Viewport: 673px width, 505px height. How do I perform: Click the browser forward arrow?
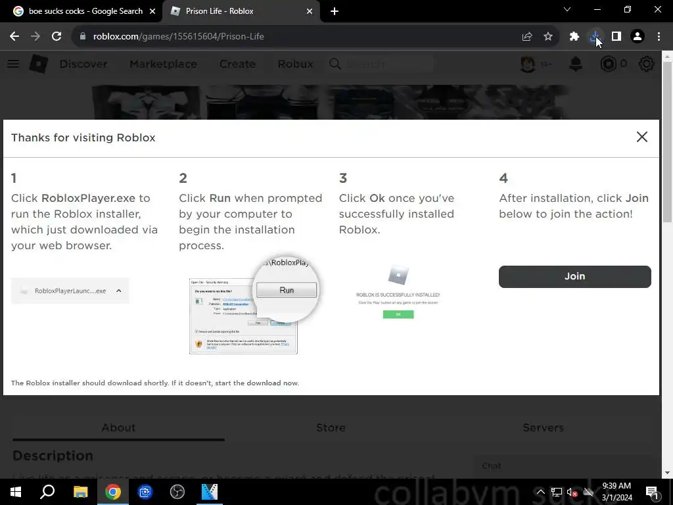(x=35, y=37)
